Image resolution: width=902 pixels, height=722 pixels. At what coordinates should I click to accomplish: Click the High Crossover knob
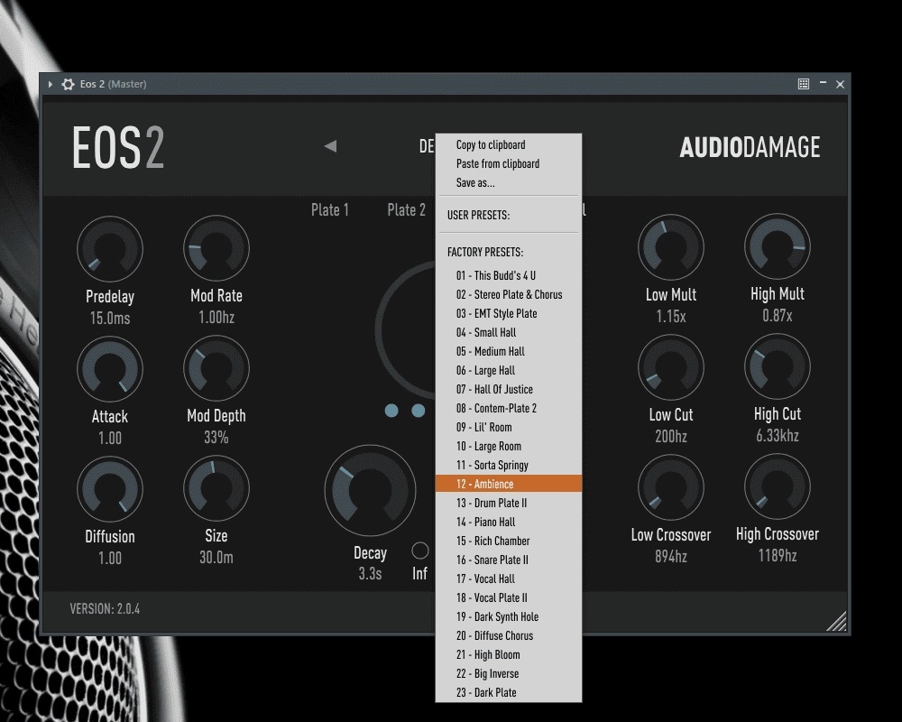pos(778,486)
